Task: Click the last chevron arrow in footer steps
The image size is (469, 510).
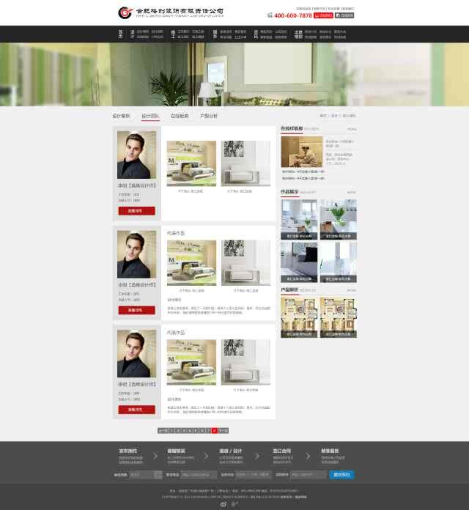Action: click(x=308, y=456)
